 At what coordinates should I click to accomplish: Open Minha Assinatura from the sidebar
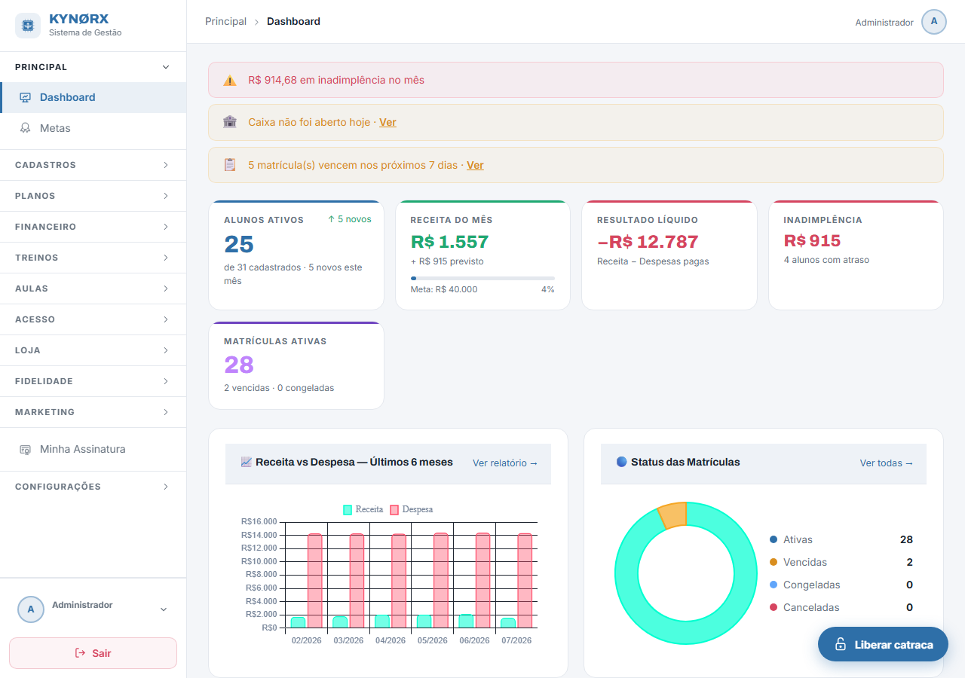pos(93,450)
